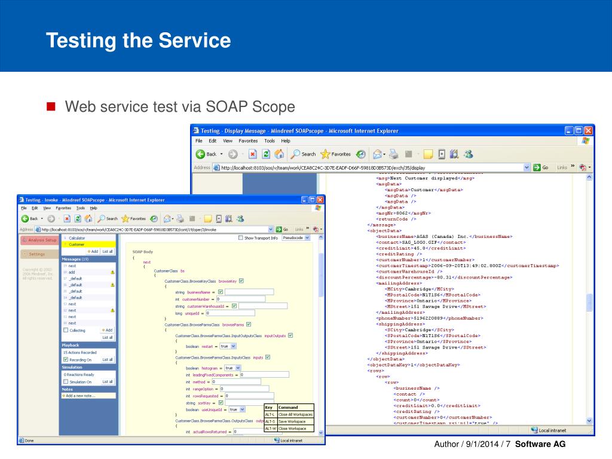
Task: Select the Customer service entry
Action: [89, 244]
